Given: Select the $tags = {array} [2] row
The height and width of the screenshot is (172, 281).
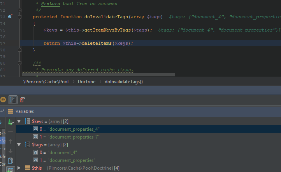Looking at the screenshot, I should pyautogui.click(x=148, y=145).
